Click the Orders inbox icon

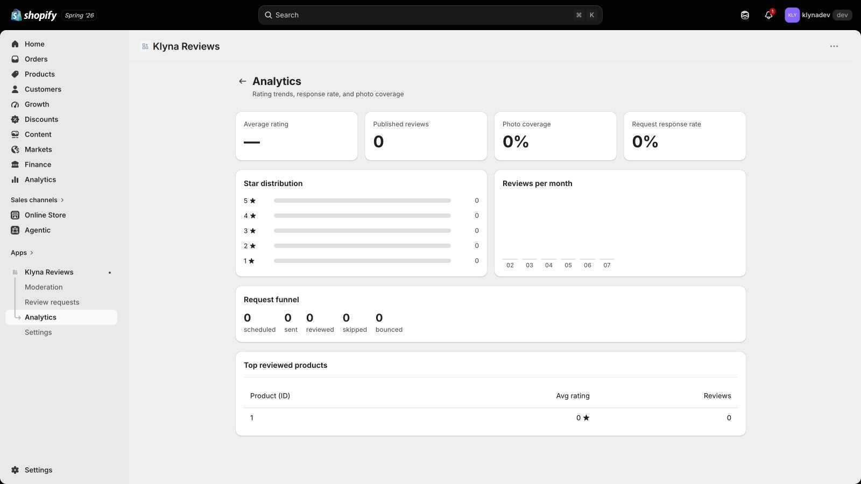coord(15,59)
